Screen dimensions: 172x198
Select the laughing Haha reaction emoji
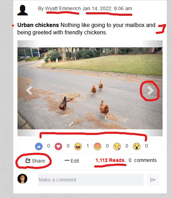pyautogui.click(x=78, y=146)
